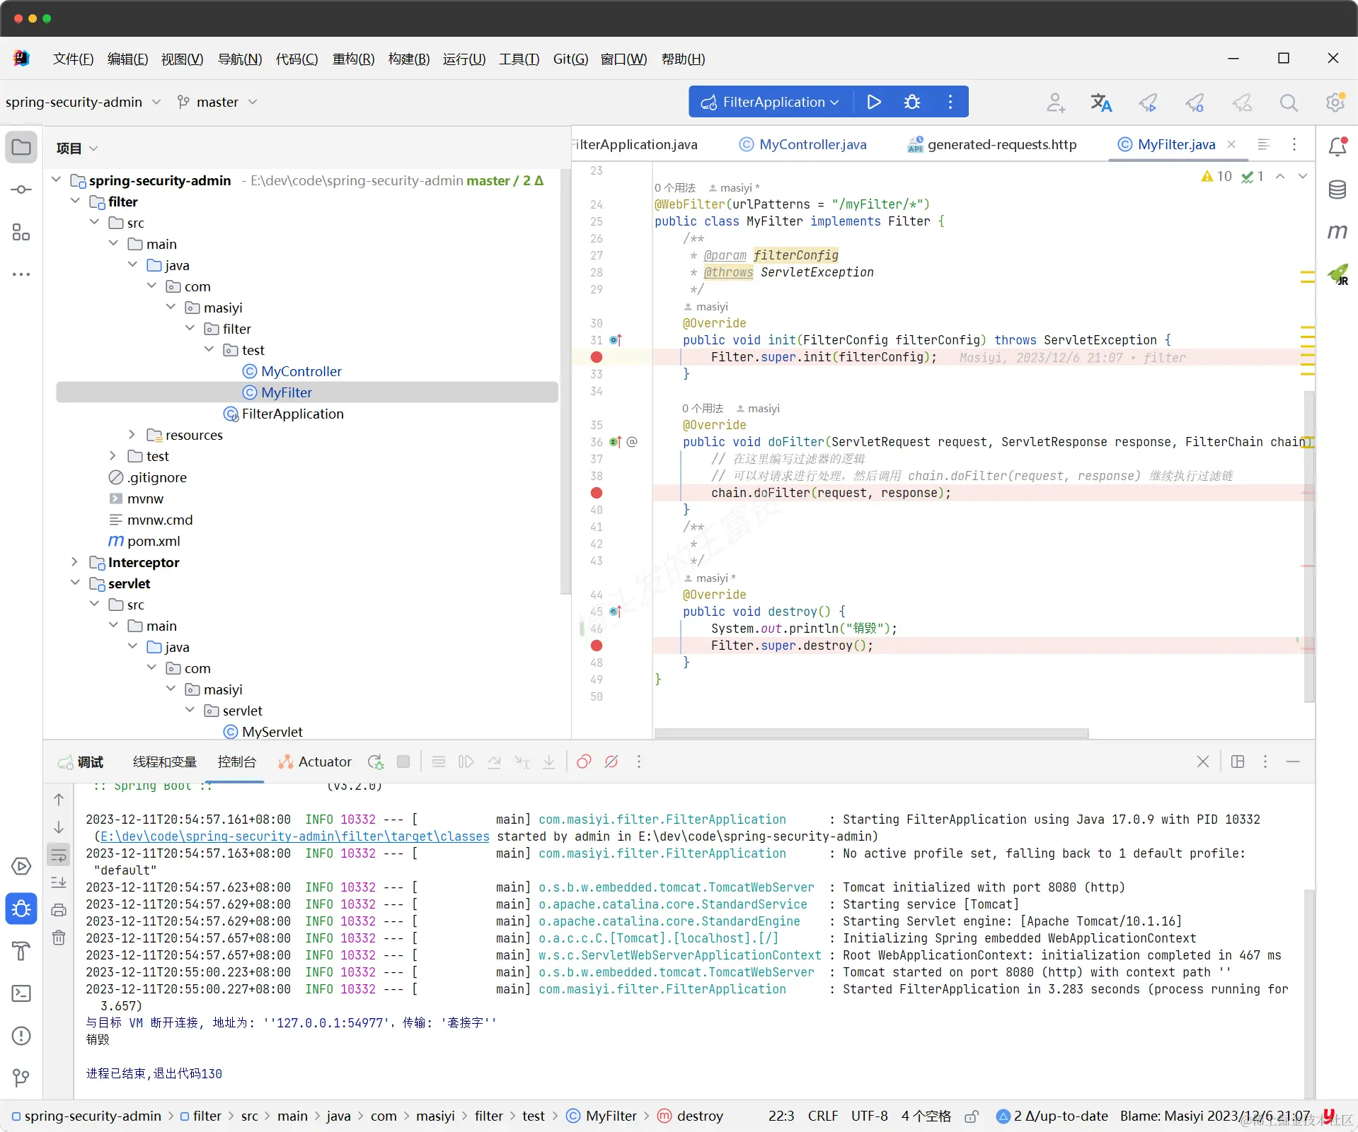Open IDE settings gear
1358x1132 pixels.
tap(1335, 103)
